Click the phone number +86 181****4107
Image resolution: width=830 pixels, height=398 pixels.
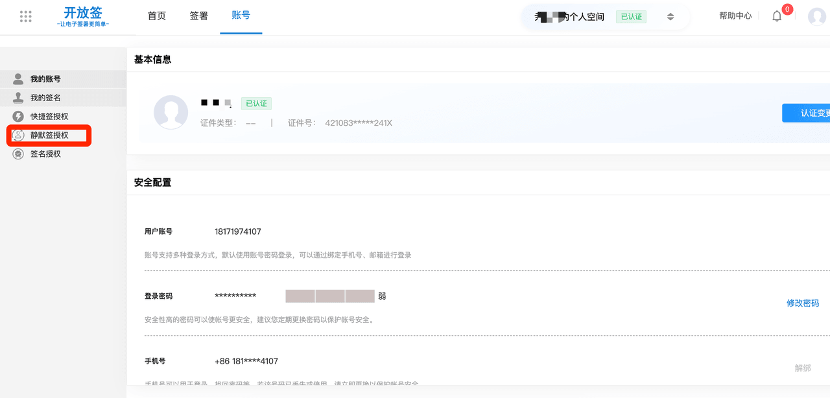(246, 361)
